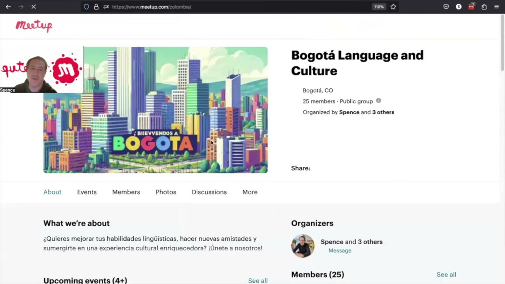Click the Bogotá, CO location text

pyautogui.click(x=318, y=90)
